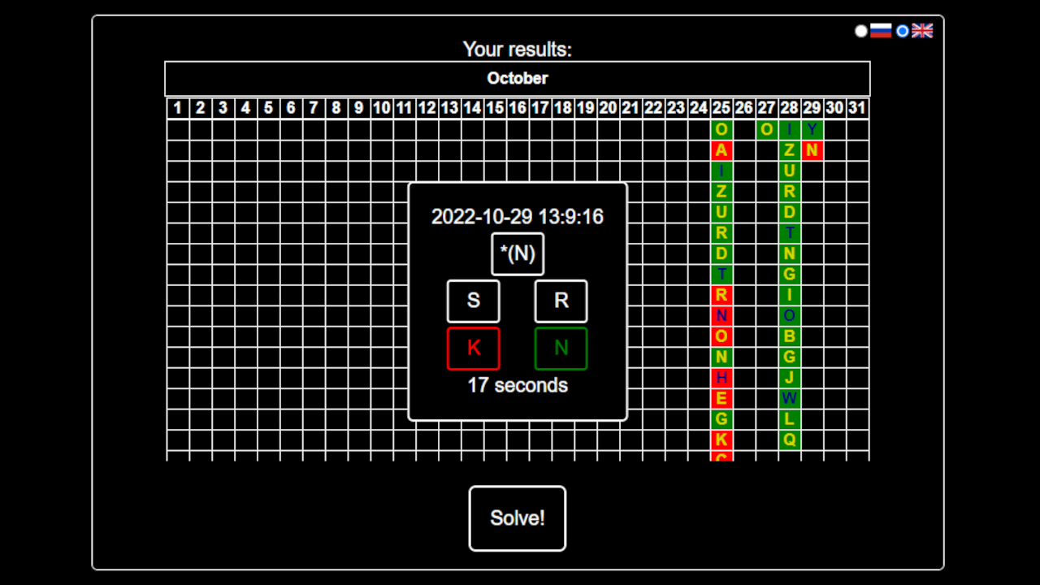Click the red A cell in the October 25 column

click(x=721, y=149)
